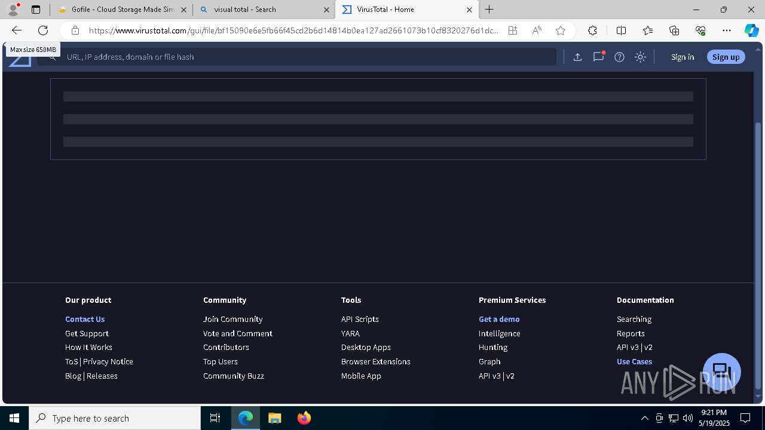This screenshot has height=430, width=765.
Task: Click the VirusTotal search input field
Action: click(x=296, y=57)
